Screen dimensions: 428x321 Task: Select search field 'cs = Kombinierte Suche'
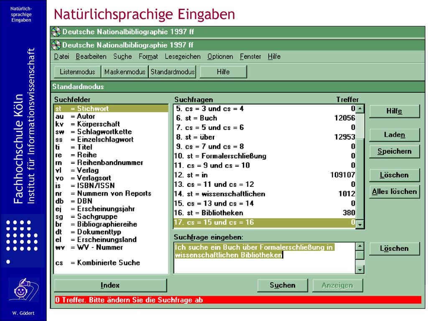point(111,262)
